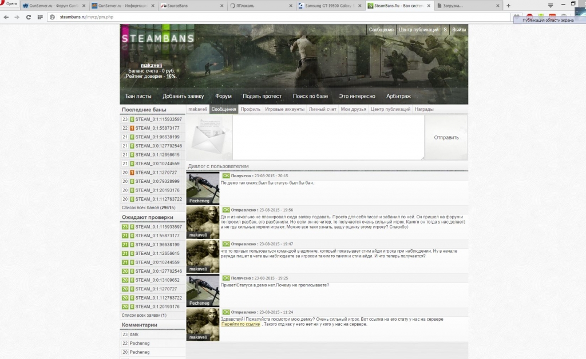Screen dimensions: 586x359
Task: Click Выйти to log out
Action: tap(458, 30)
